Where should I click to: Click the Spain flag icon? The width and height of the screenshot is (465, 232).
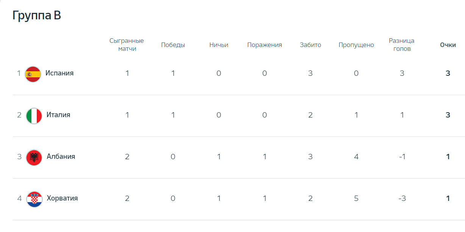point(33,74)
